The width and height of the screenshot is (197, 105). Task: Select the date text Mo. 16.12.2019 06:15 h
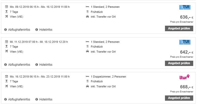point(24,77)
